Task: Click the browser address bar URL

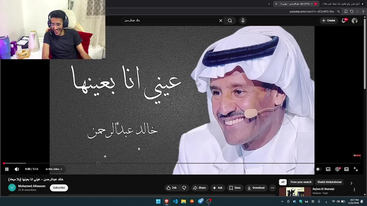Action: pyautogui.click(x=312, y=11)
